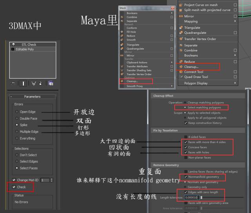Click Triangulate icon in right Mesh menu
This screenshot has width=251, height=213.
click(x=181, y=28)
